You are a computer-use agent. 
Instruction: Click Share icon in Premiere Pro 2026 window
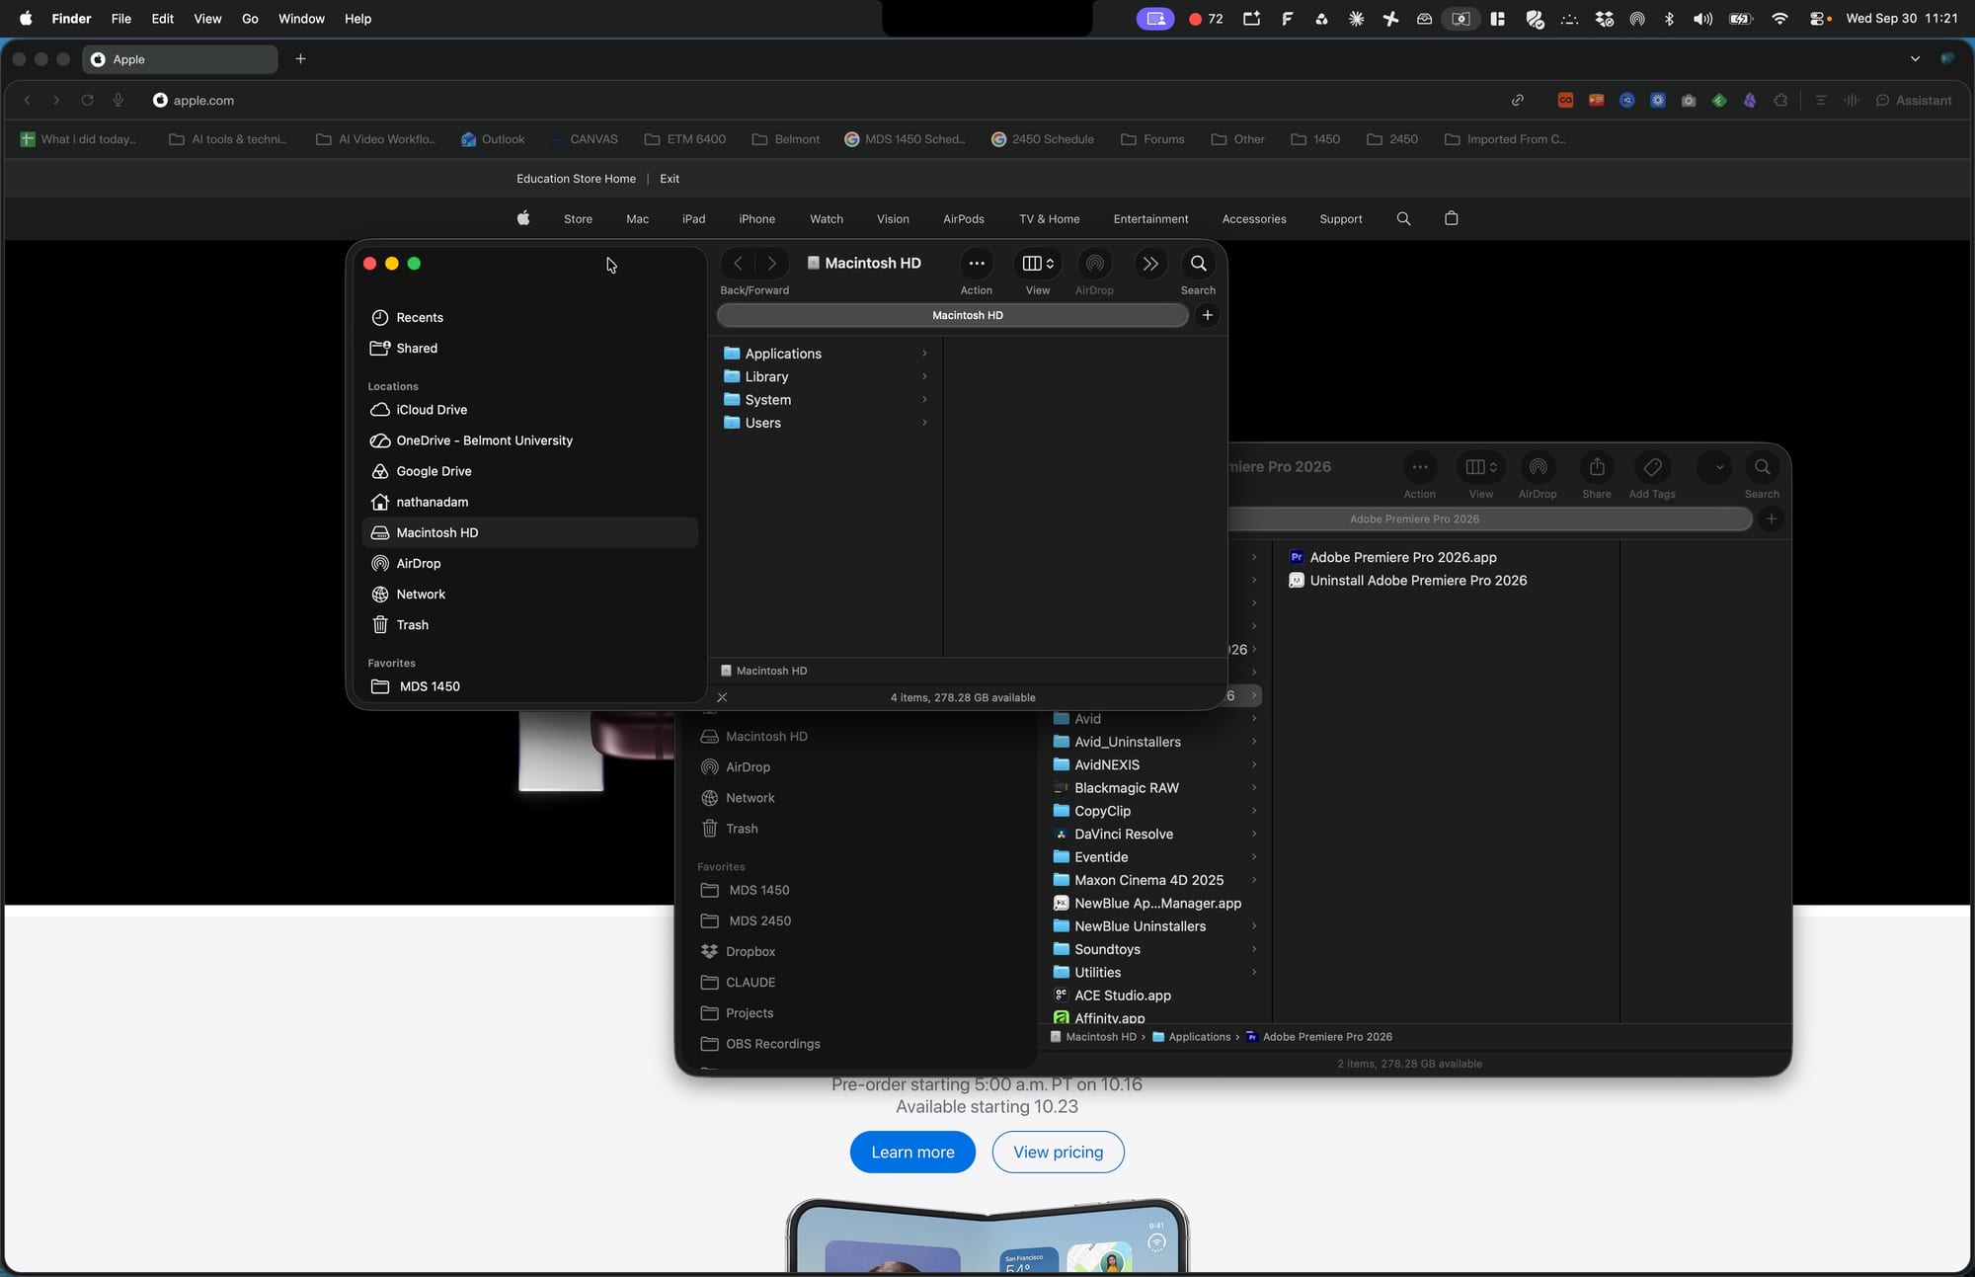tap(1597, 467)
